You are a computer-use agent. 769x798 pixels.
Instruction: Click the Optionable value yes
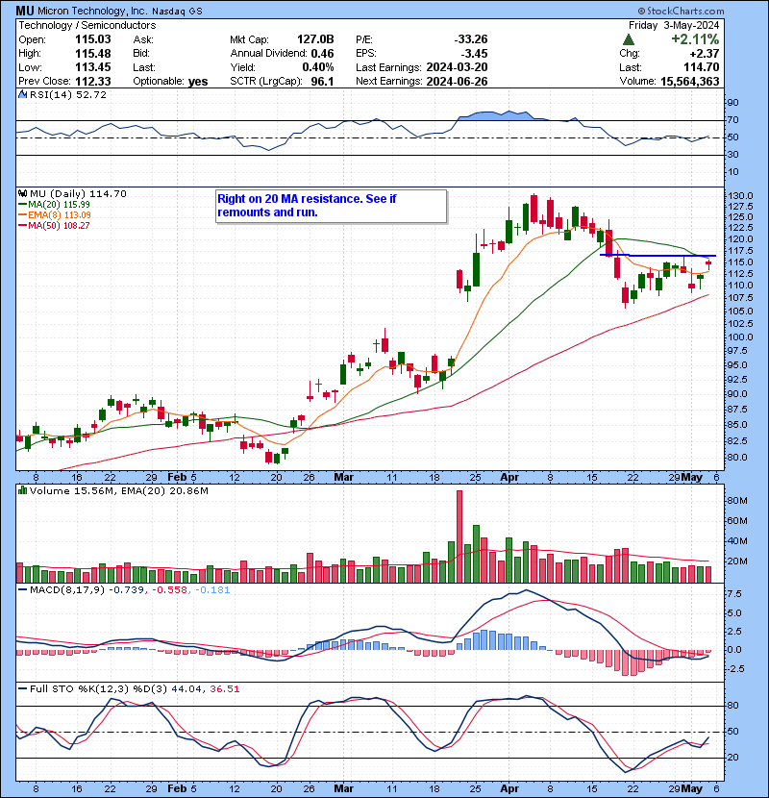198,82
